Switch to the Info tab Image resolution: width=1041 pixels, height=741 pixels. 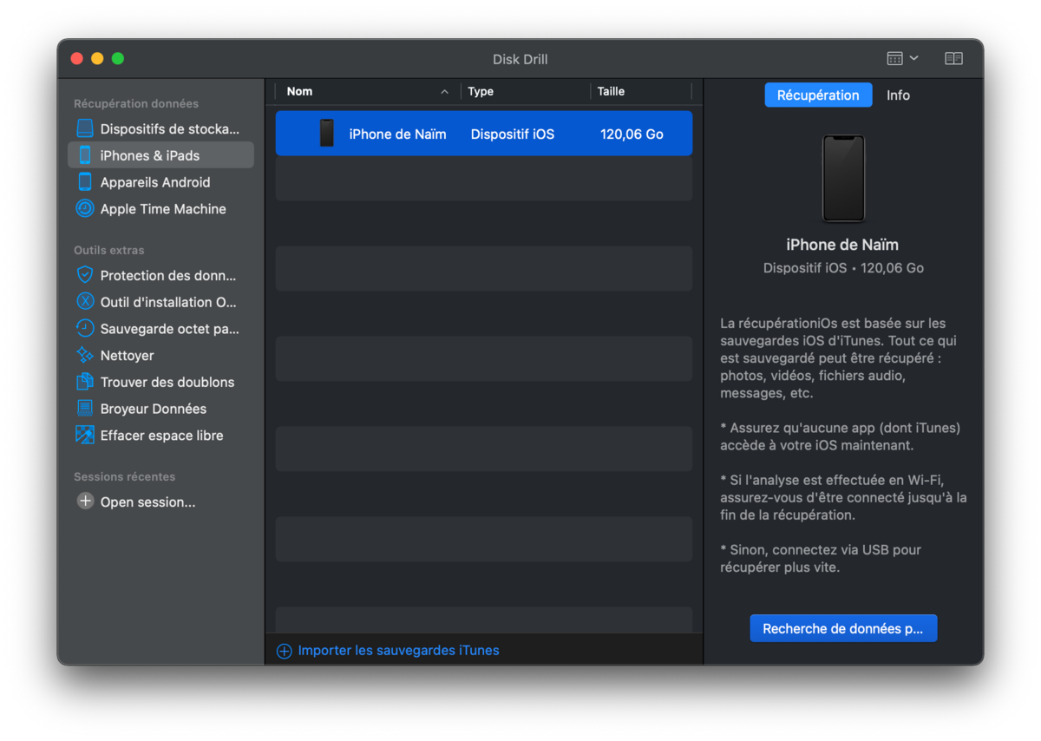(898, 95)
